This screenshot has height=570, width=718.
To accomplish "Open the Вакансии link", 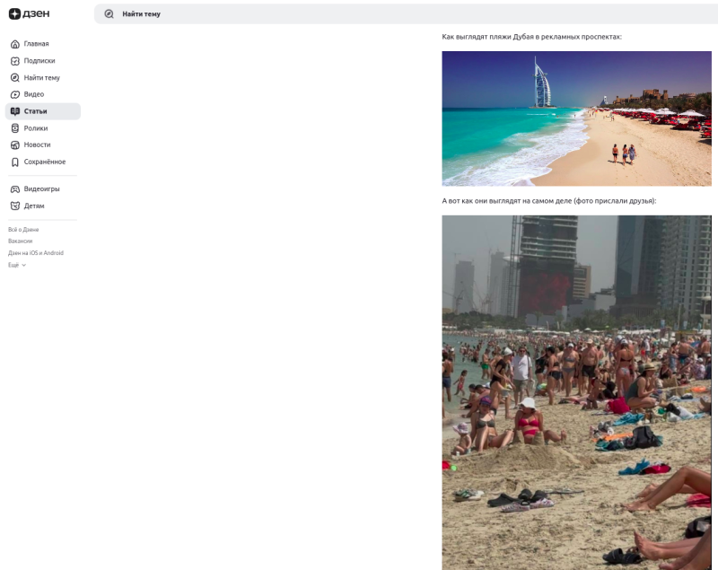I will (x=20, y=241).
